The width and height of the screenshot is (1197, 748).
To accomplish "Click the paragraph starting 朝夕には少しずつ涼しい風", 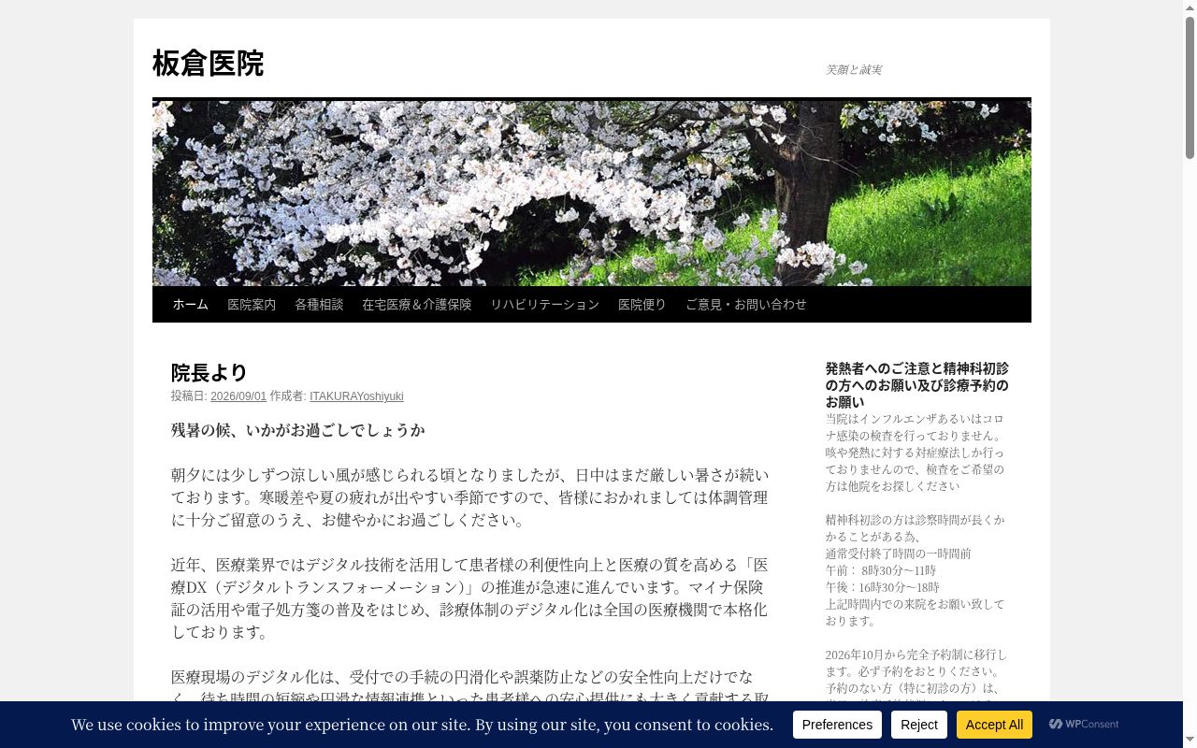I will coord(469,497).
